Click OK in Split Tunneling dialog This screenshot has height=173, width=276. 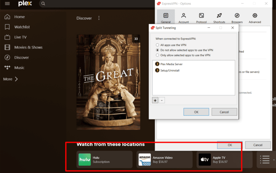(x=196, y=112)
